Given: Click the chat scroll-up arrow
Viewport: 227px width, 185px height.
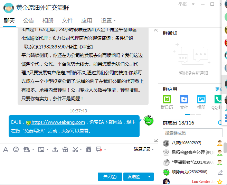Looking at the screenshot, I should coord(156,30).
